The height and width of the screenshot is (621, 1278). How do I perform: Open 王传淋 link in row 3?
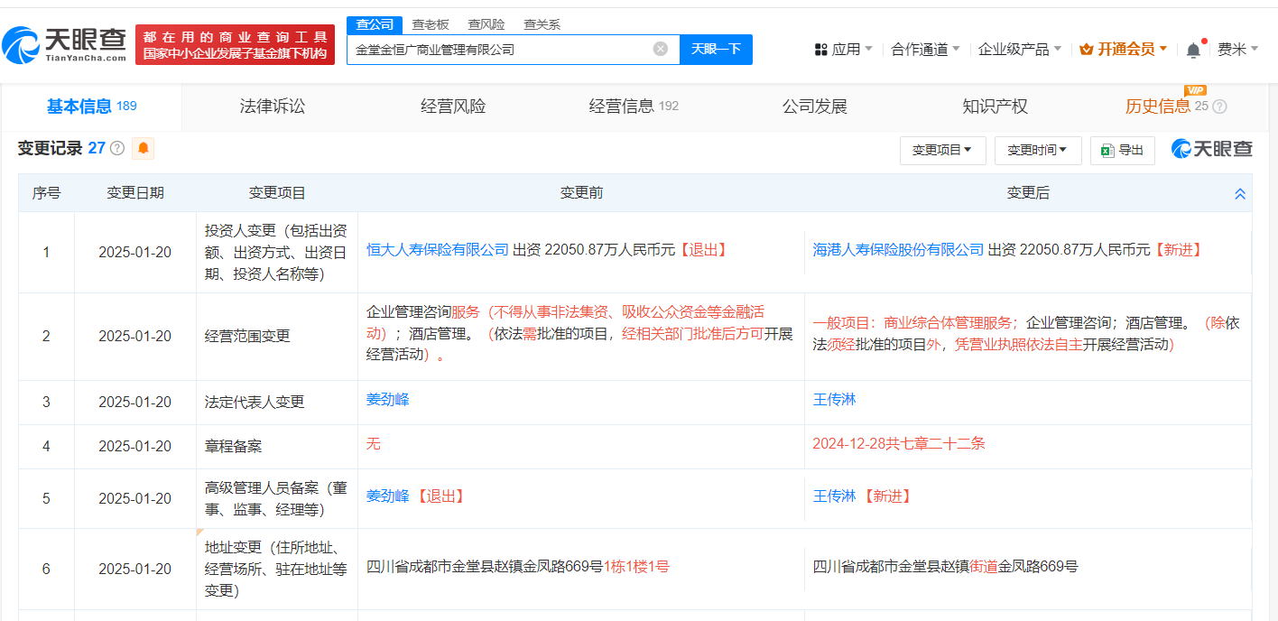[834, 399]
